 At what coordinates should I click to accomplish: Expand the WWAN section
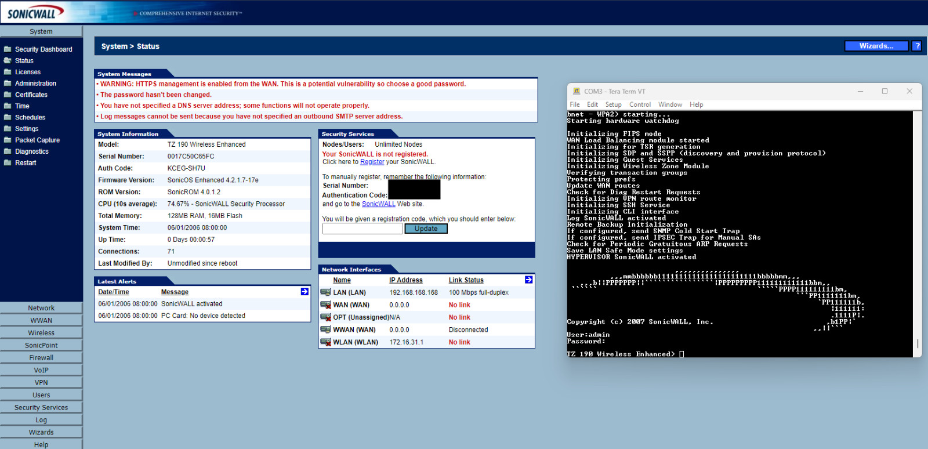(41, 320)
